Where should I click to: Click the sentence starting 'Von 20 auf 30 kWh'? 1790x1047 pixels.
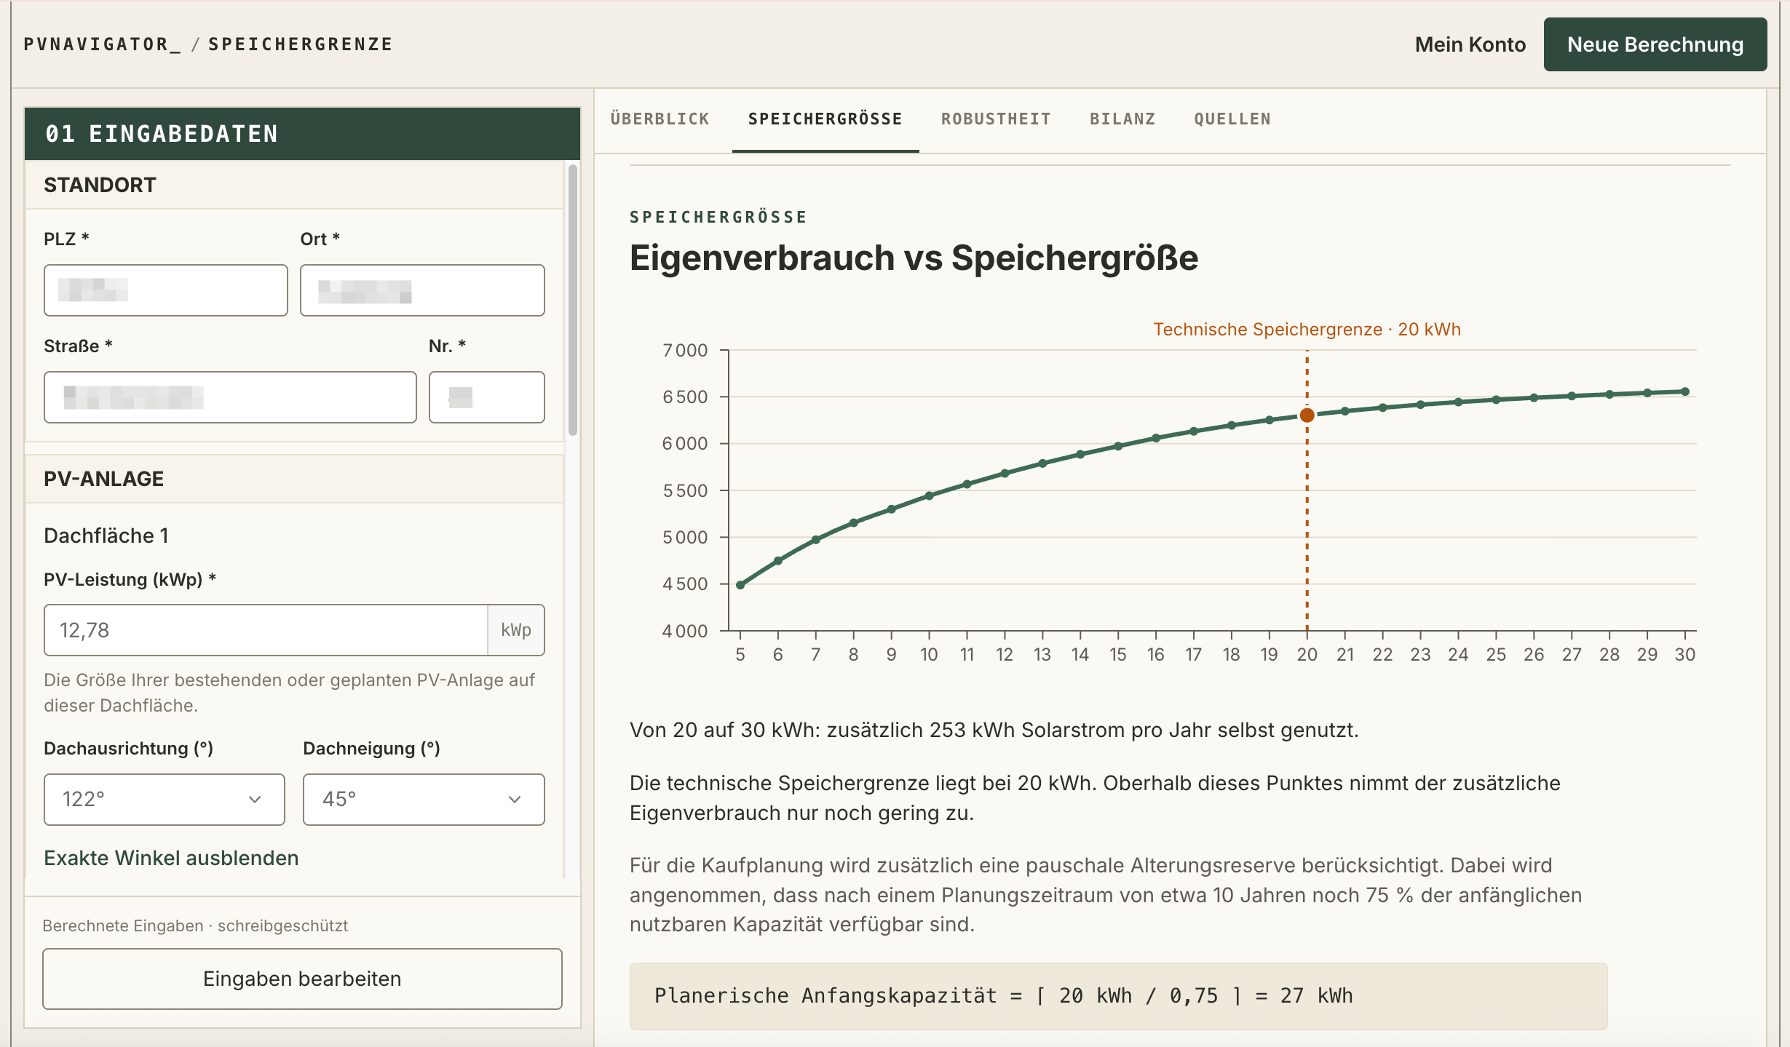(994, 730)
